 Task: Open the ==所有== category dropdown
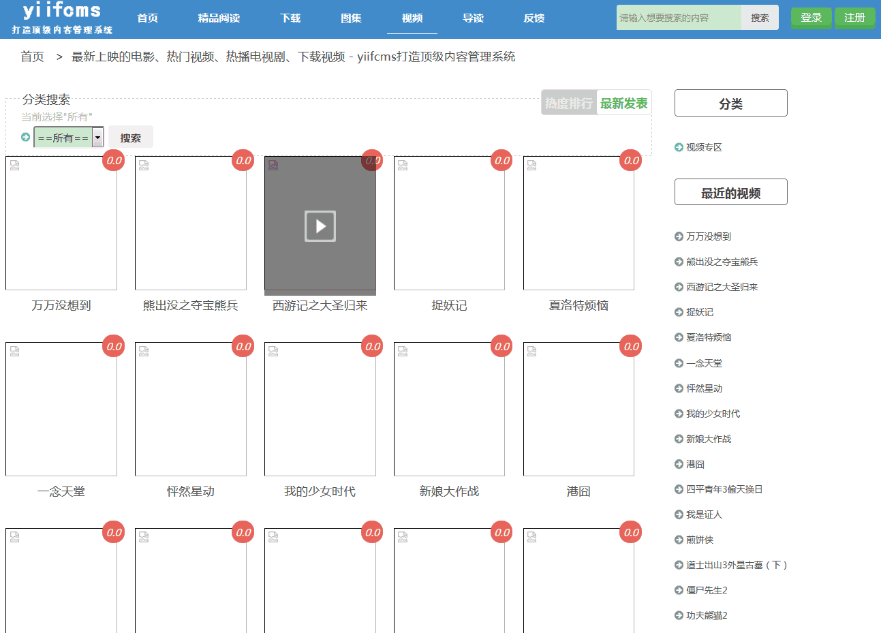coord(69,138)
